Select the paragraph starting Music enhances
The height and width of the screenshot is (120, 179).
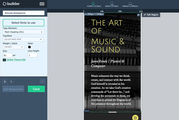[x=111, y=90]
